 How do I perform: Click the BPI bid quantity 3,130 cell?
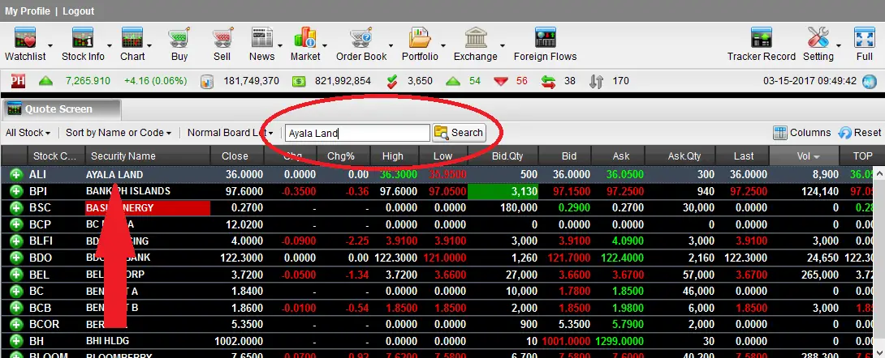point(503,191)
